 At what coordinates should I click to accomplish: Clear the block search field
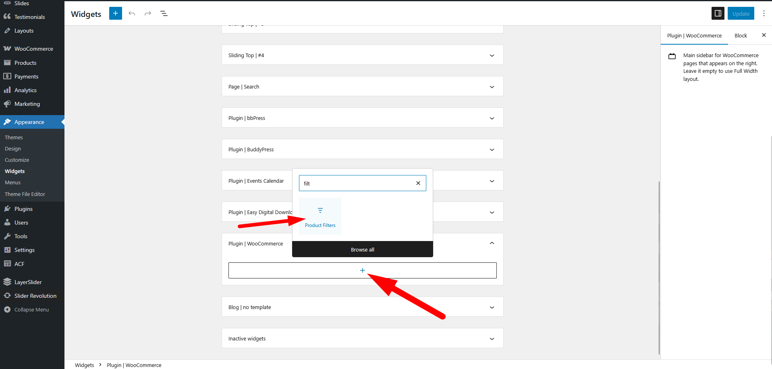point(418,183)
